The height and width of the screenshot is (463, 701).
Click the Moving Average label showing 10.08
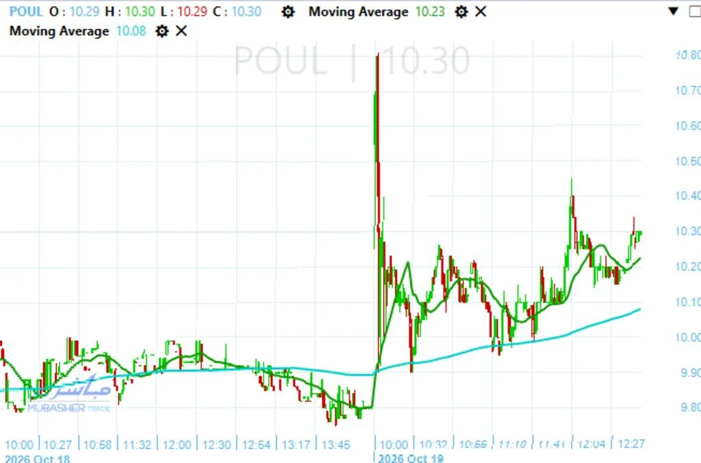(59, 32)
